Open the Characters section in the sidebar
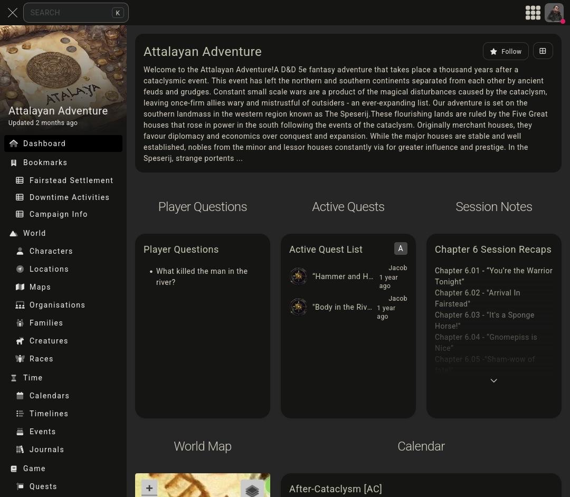Screen dimensions: 570x497 click(51, 251)
